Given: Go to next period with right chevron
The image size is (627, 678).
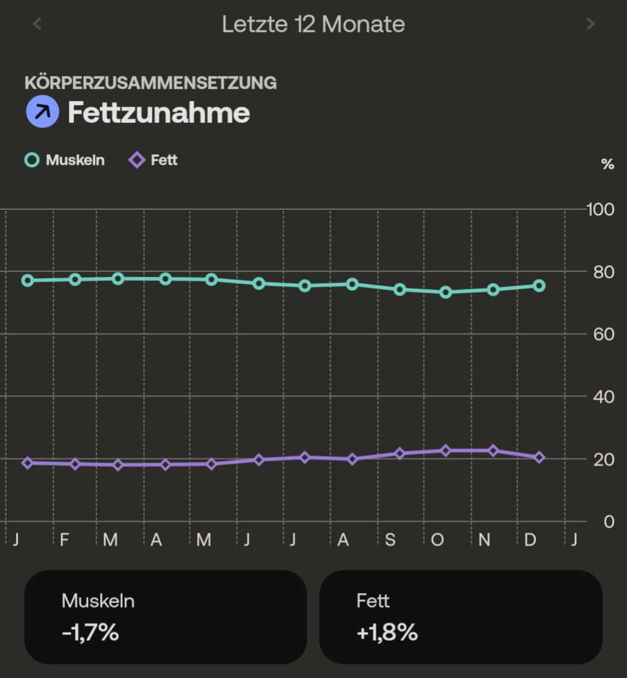Looking at the screenshot, I should (x=590, y=24).
